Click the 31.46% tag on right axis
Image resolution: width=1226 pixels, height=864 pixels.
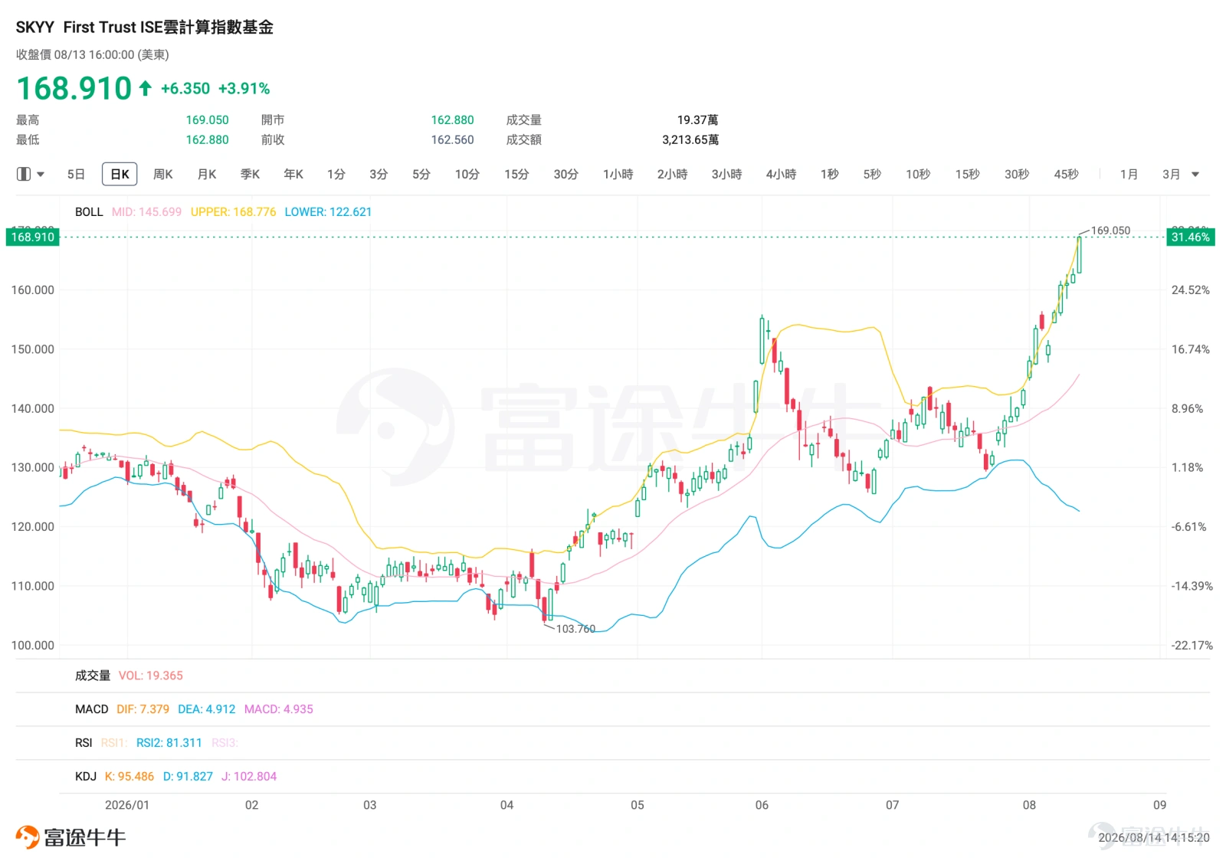pyautogui.click(x=1191, y=237)
